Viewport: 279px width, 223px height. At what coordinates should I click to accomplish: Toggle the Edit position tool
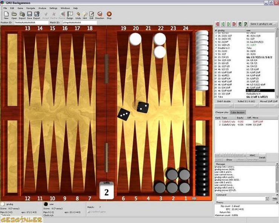click(92, 15)
